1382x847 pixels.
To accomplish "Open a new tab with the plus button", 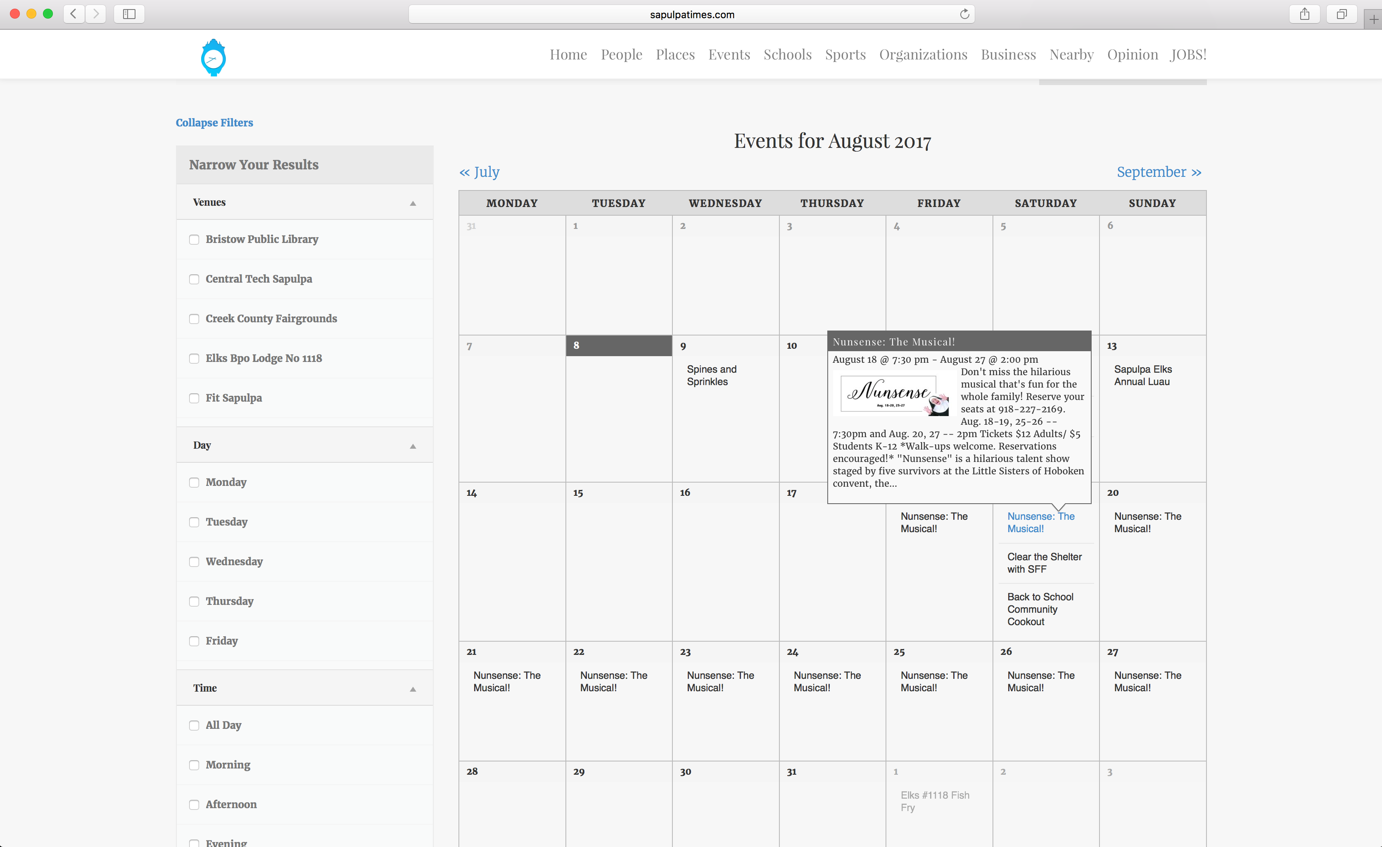I will [x=1374, y=19].
